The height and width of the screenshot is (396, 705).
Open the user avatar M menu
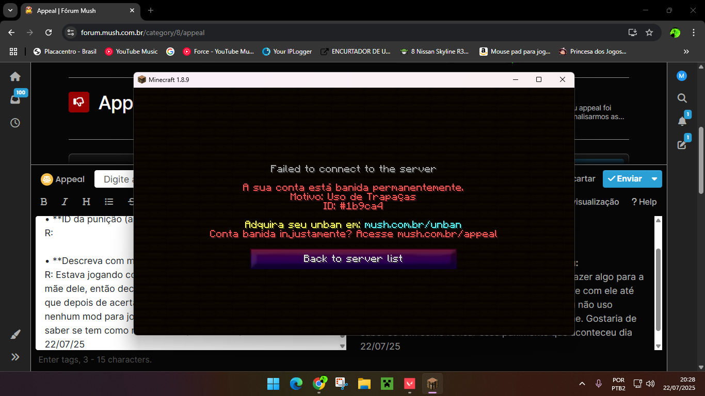pyautogui.click(x=682, y=76)
